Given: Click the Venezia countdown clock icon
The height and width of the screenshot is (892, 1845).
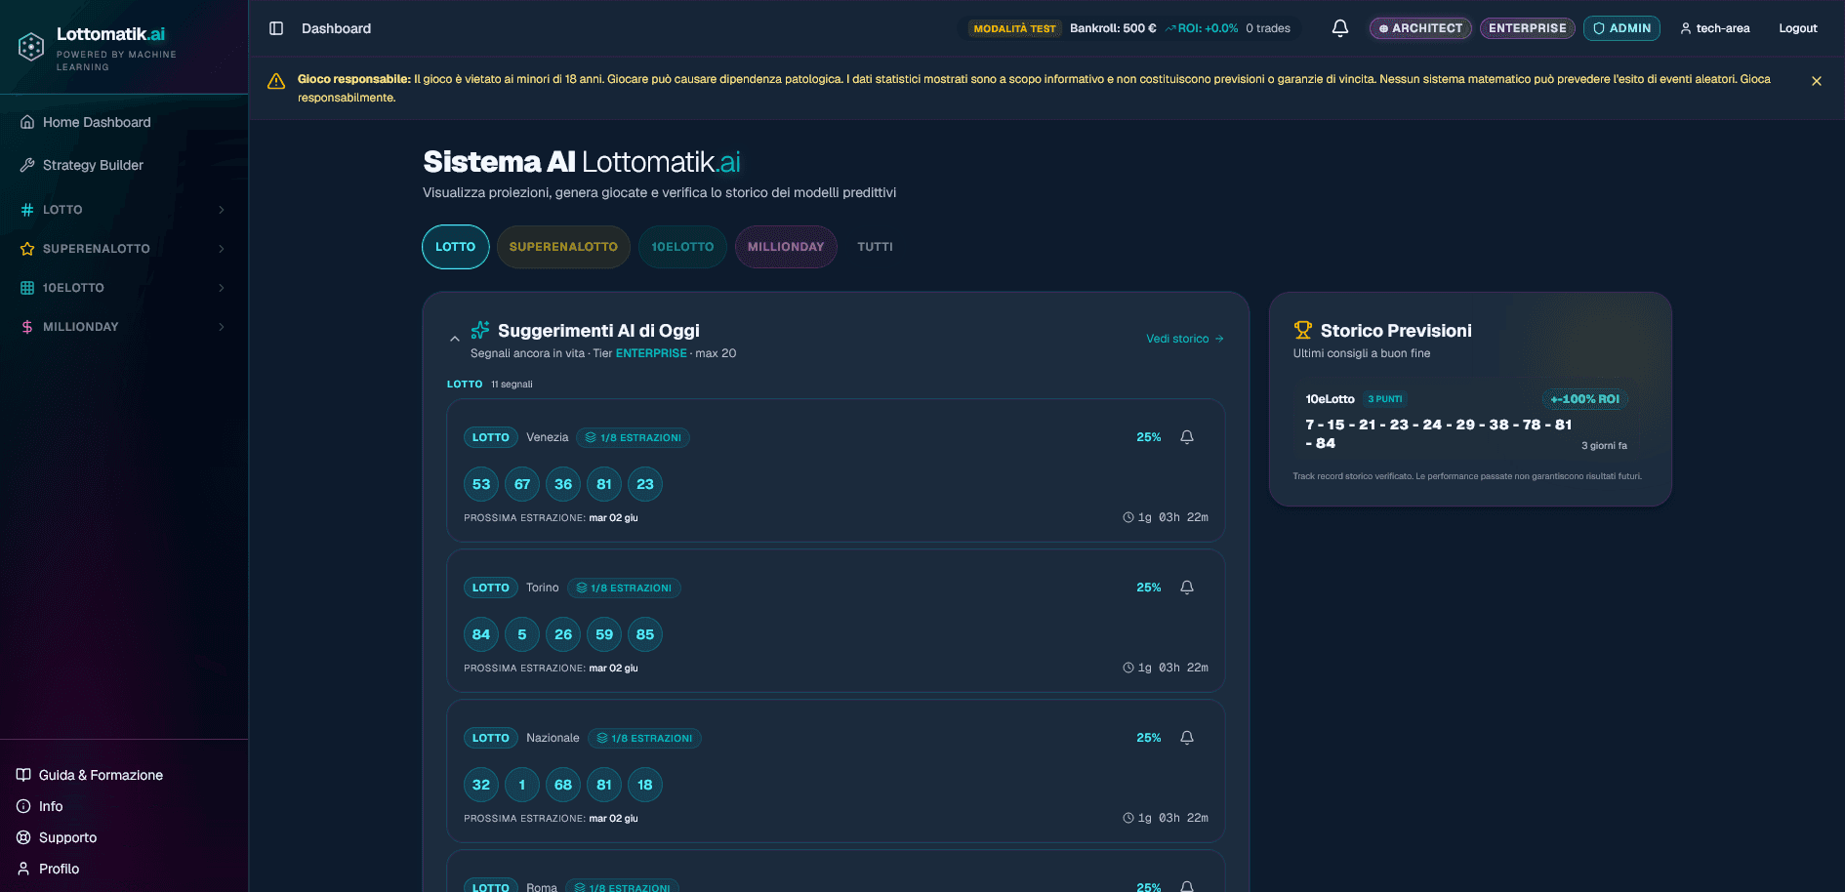Looking at the screenshot, I should 1128,517.
